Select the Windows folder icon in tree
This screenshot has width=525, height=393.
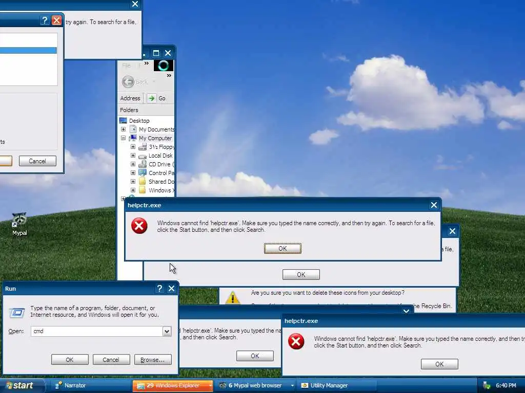[x=143, y=190]
